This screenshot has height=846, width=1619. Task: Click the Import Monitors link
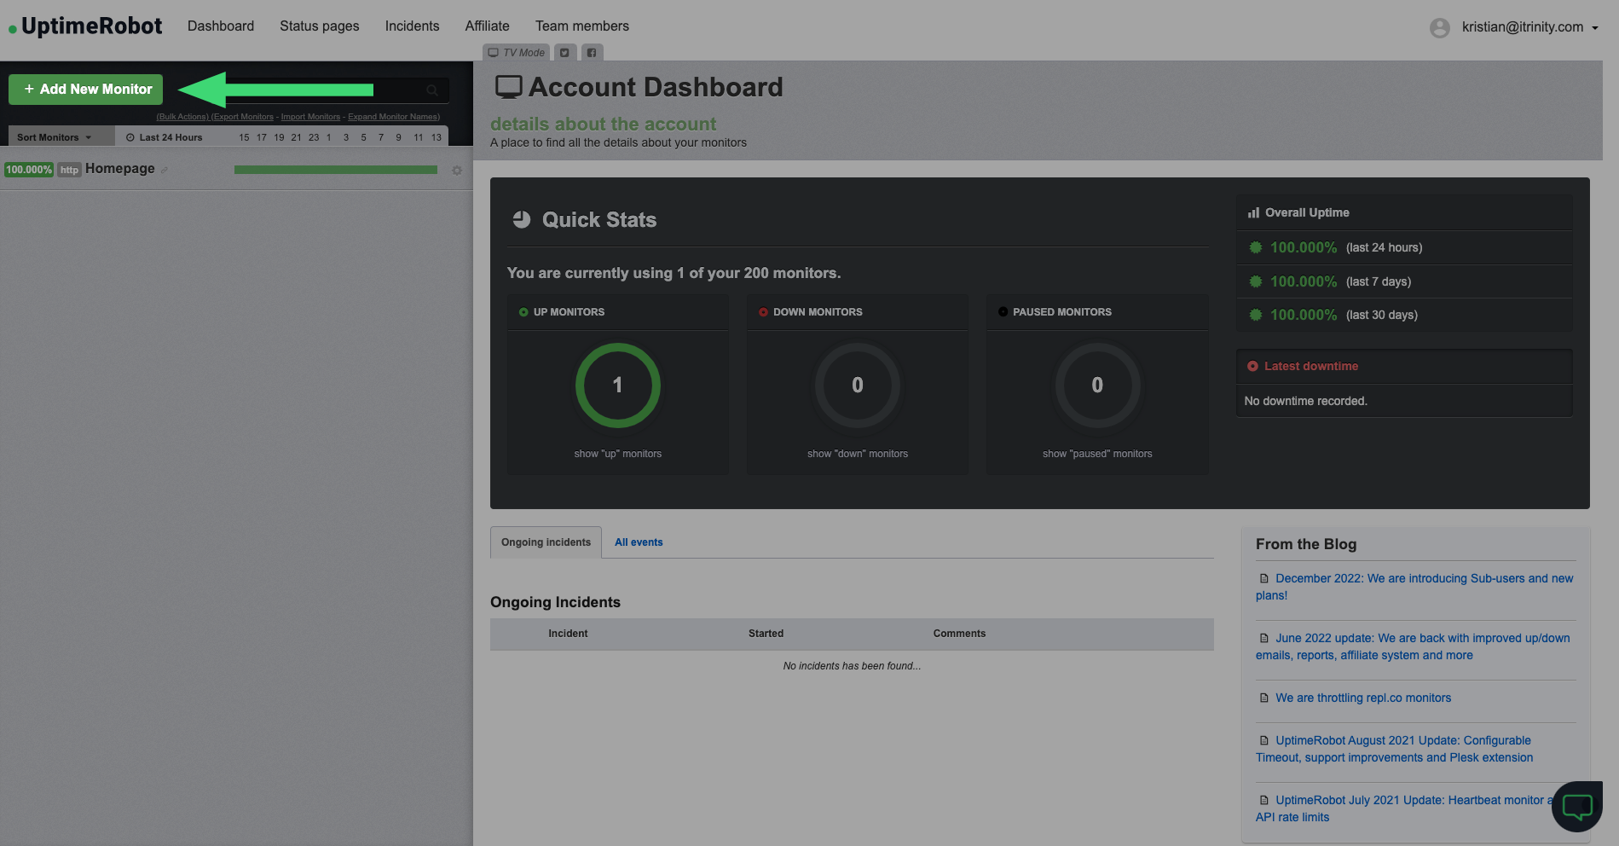pos(310,117)
